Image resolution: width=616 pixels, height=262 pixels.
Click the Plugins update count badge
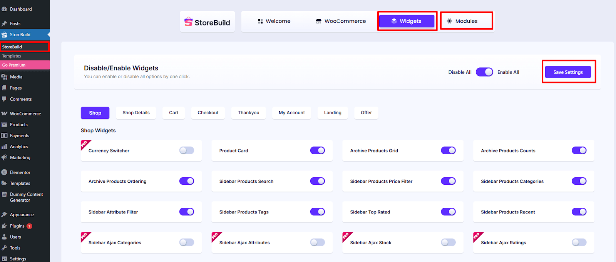pos(29,226)
